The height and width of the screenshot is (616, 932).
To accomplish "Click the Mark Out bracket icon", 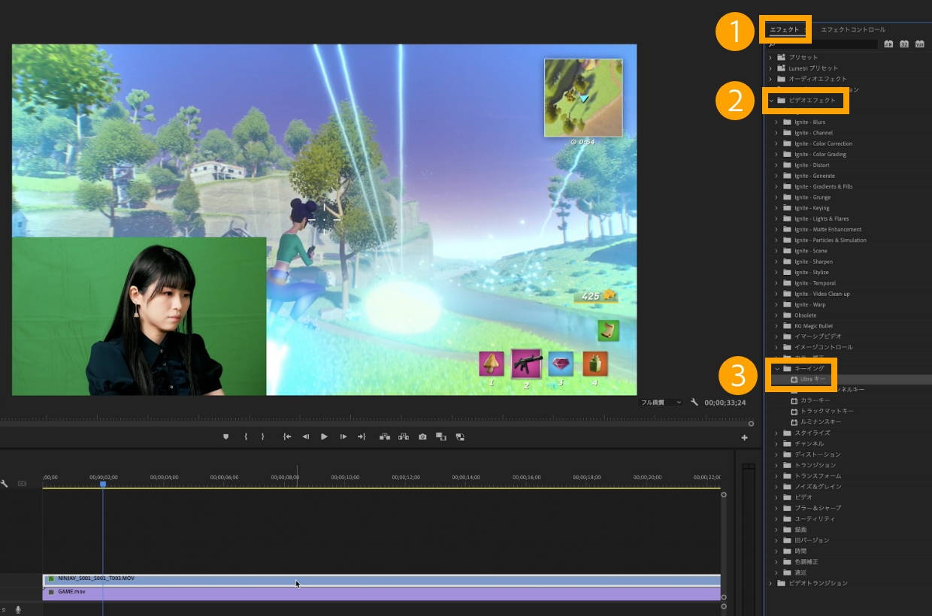I will click(x=262, y=436).
